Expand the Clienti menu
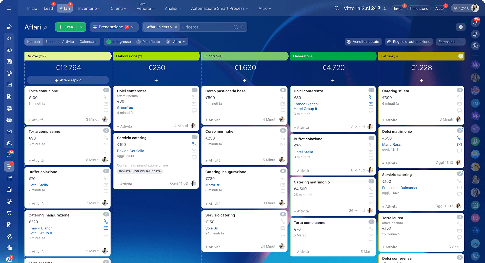The image size is (485, 263). click(x=118, y=8)
